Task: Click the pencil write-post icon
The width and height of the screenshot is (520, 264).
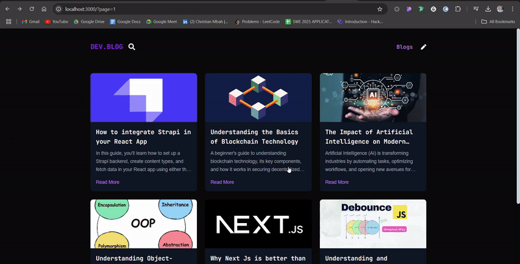Action: pyautogui.click(x=424, y=47)
